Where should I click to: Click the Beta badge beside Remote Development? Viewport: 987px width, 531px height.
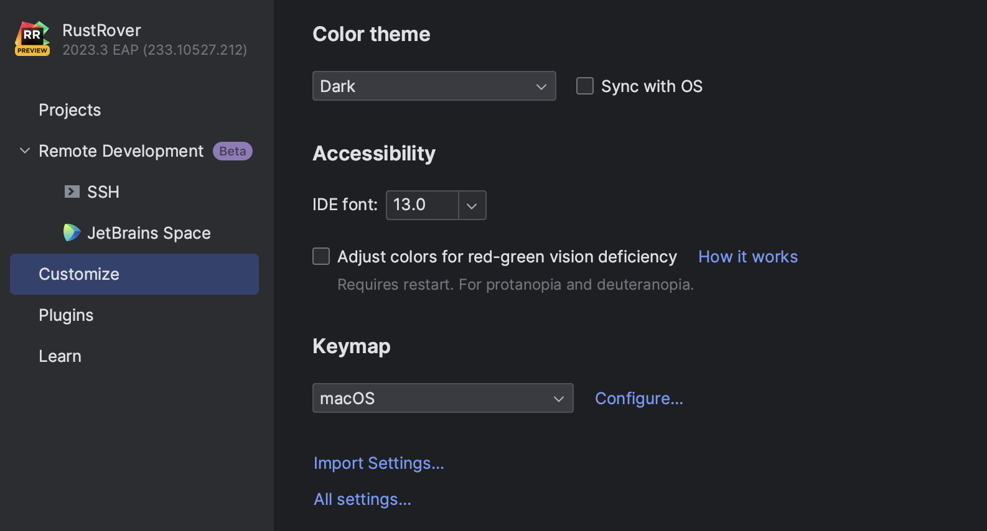(x=232, y=151)
